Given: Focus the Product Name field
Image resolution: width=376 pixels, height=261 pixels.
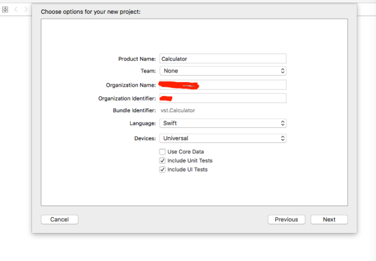Looking at the screenshot, I should point(223,59).
